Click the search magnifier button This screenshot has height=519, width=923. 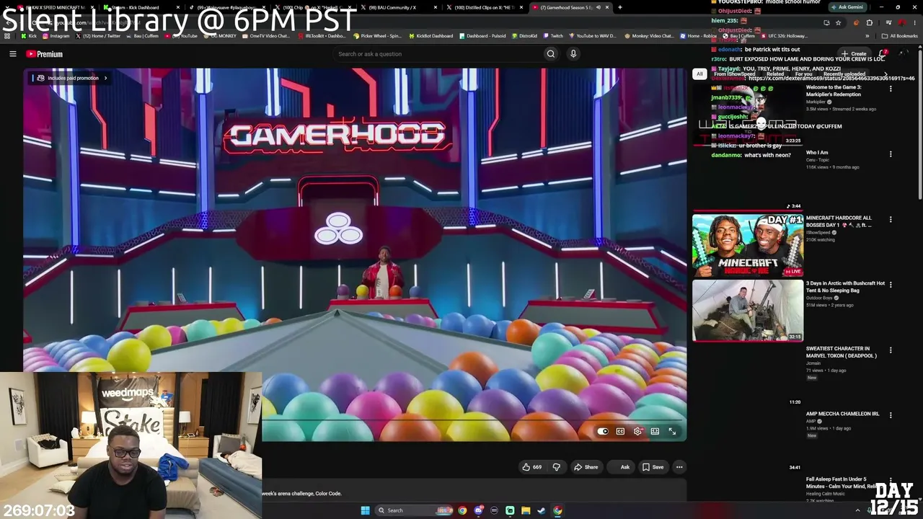point(551,54)
